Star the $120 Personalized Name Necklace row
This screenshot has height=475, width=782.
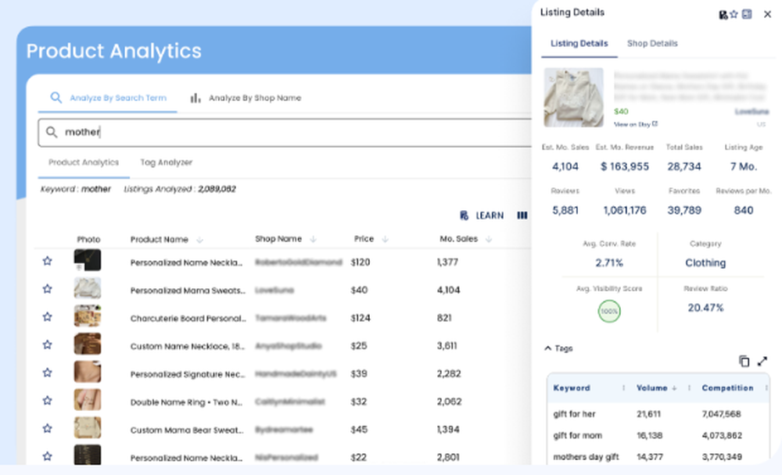tap(48, 261)
